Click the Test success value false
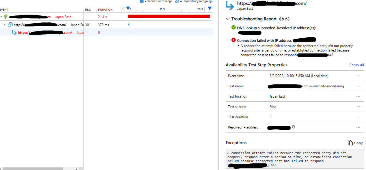This screenshot has width=366, height=170. [x=273, y=107]
